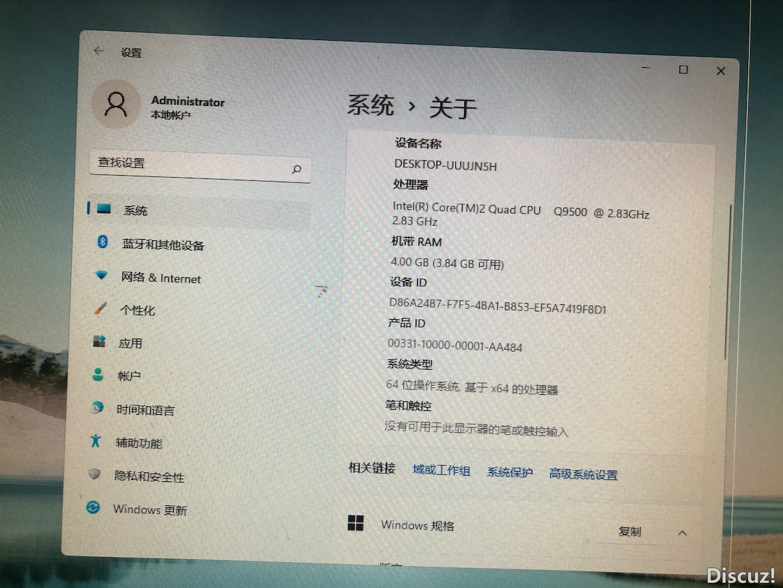Click the Windows 更新 sync icon
Viewport: 783px width, 588px height.
[x=93, y=507]
